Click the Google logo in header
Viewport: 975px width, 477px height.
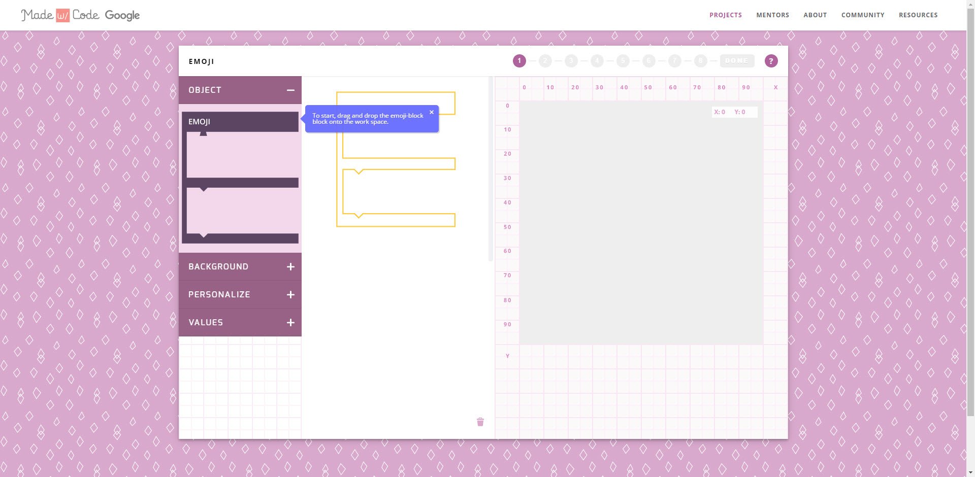(x=122, y=15)
